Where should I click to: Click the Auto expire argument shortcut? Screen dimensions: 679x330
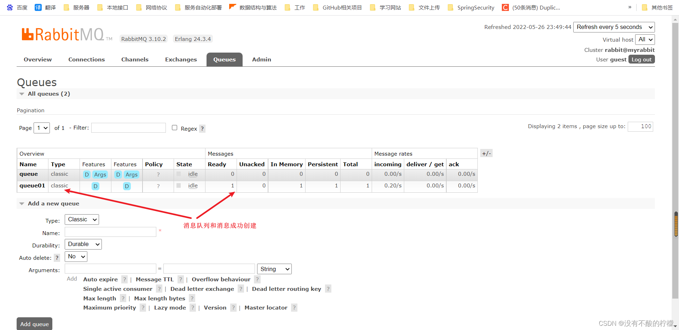tap(100, 280)
